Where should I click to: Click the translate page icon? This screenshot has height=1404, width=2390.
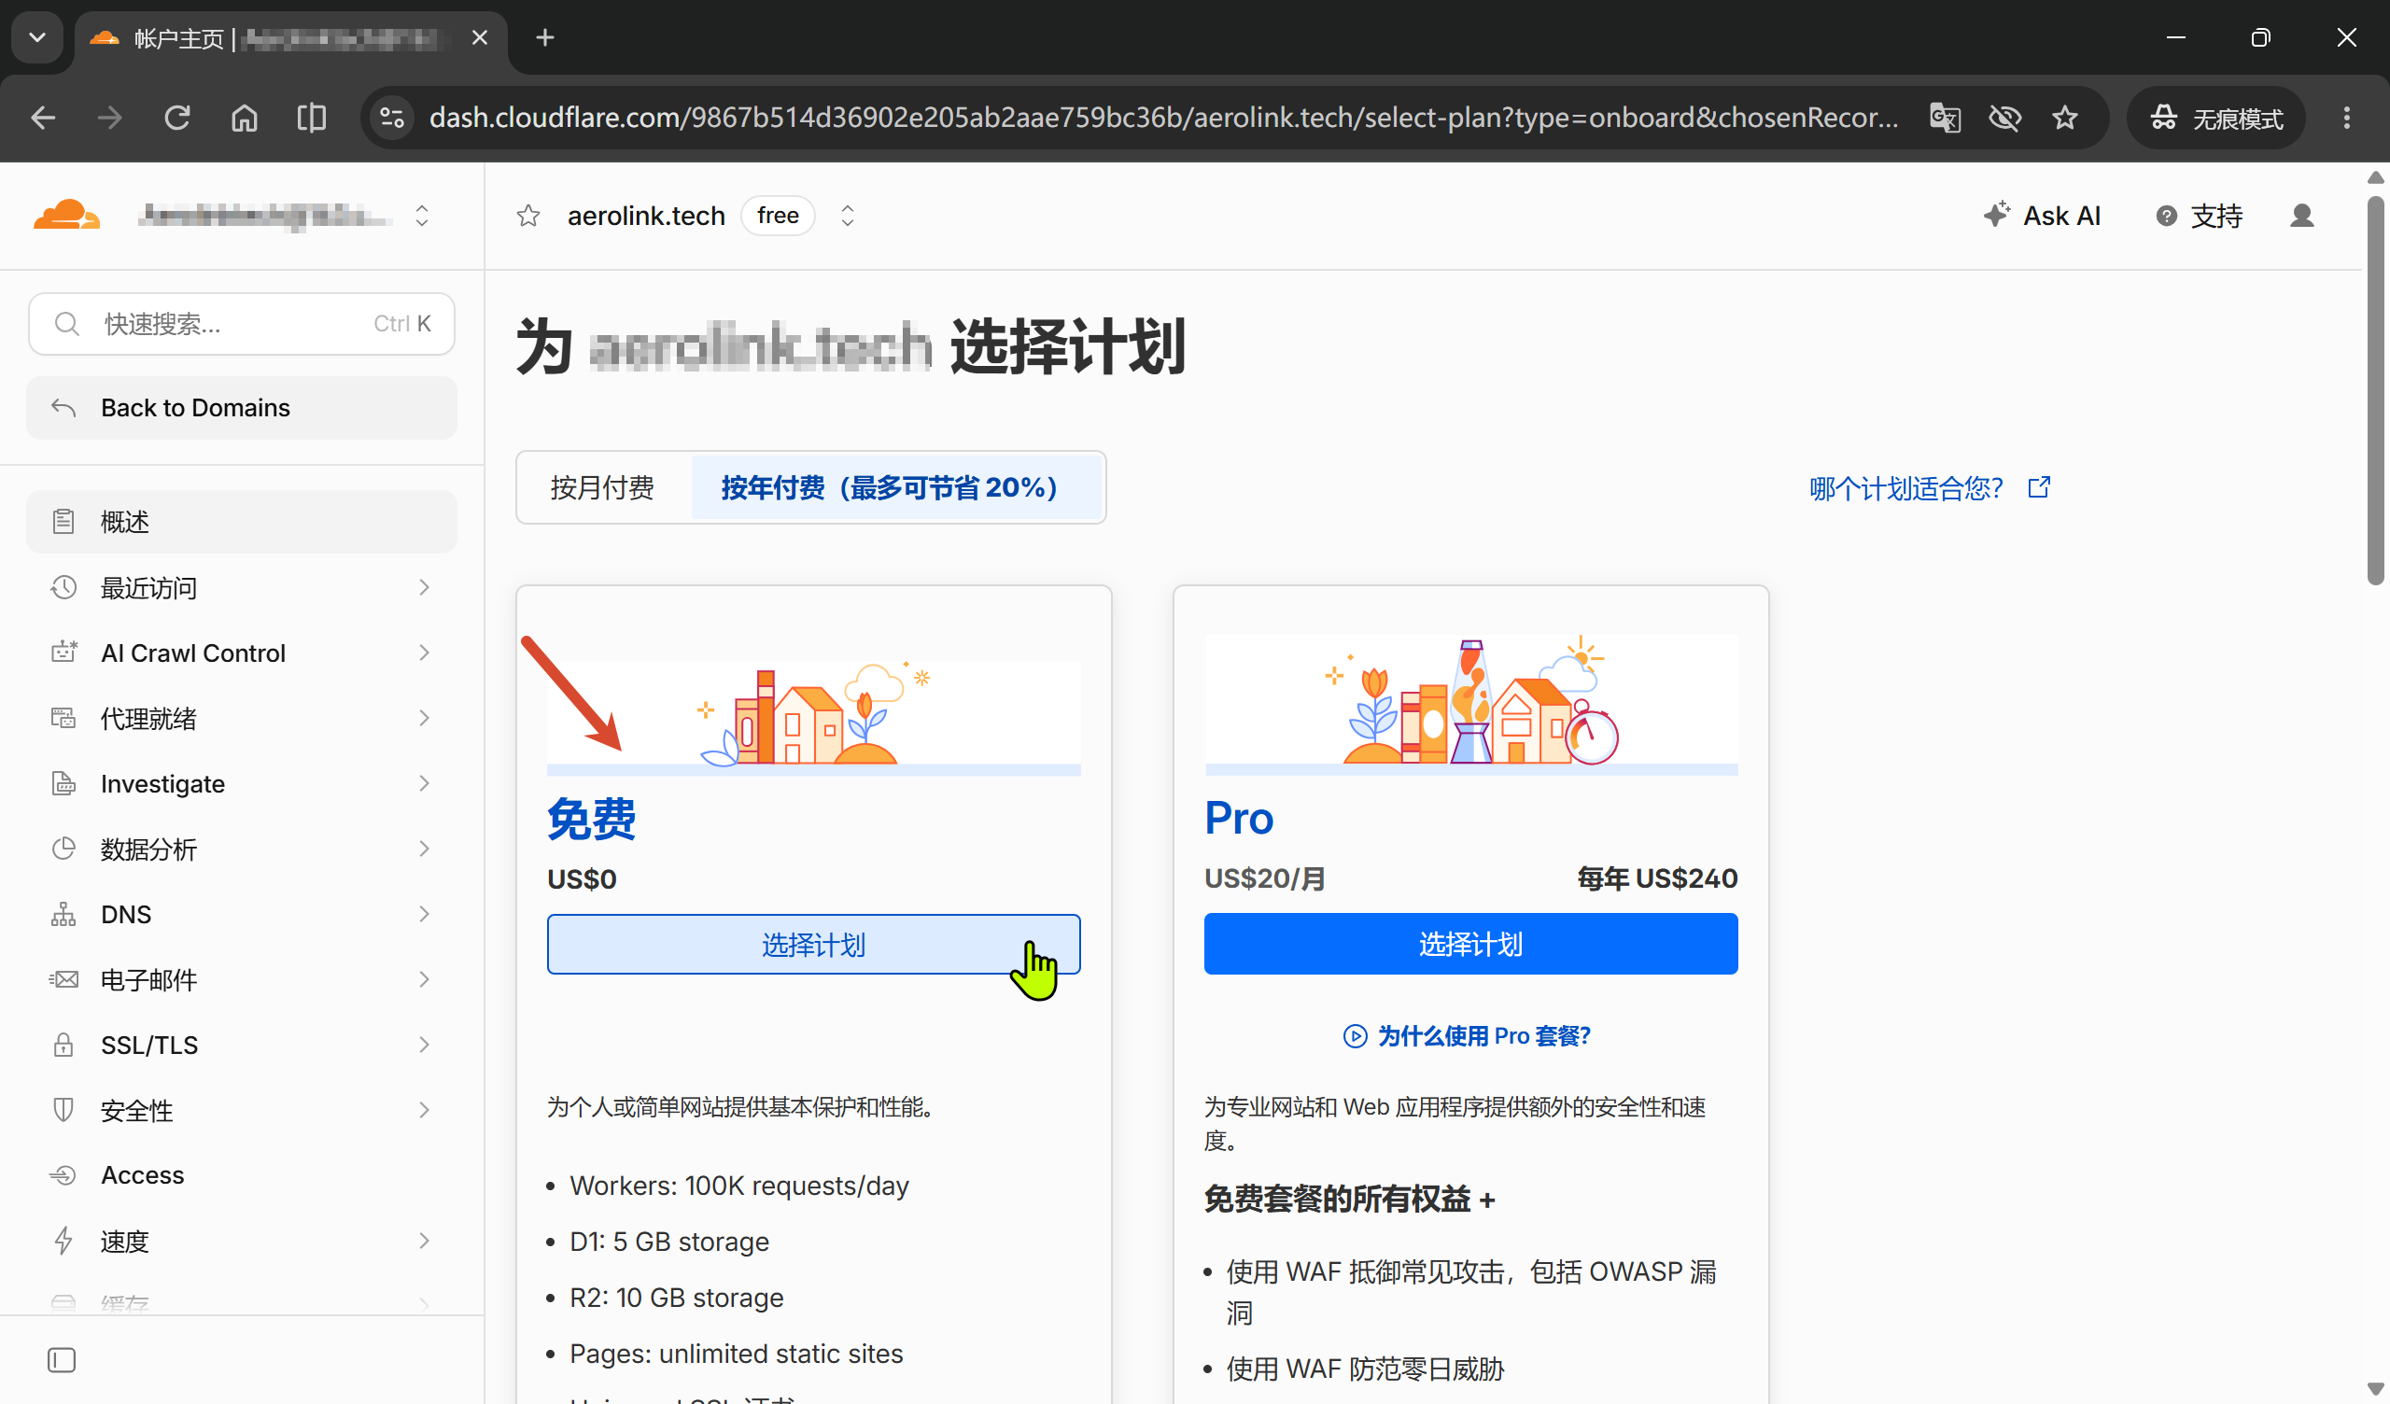(x=1946, y=118)
